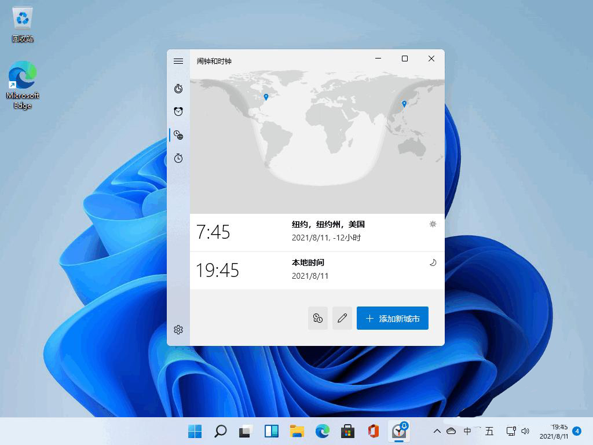Viewport: 593px width, 445px height.
Task: Click the Alarms & Clock taskbar icon
Action: [x=399, y=431]
